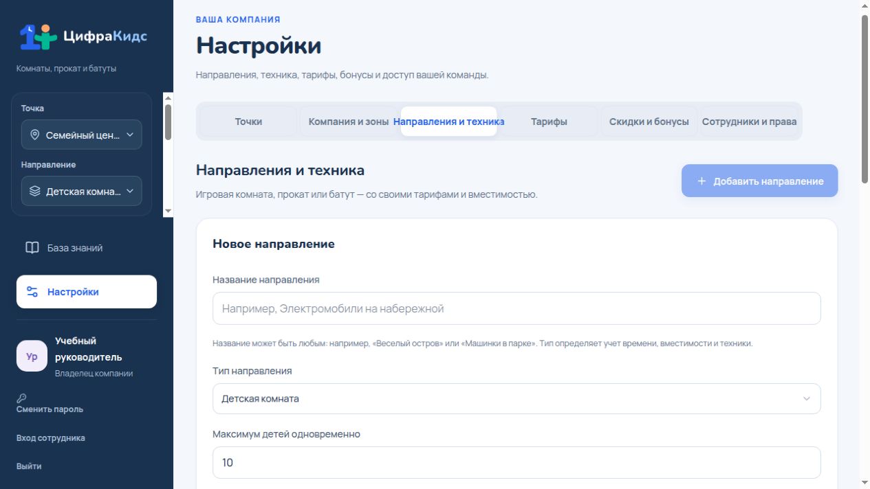The height and width of the screenshot is (489, 870).
Task: Click the Название направления input field
Action: pos(516,308)
